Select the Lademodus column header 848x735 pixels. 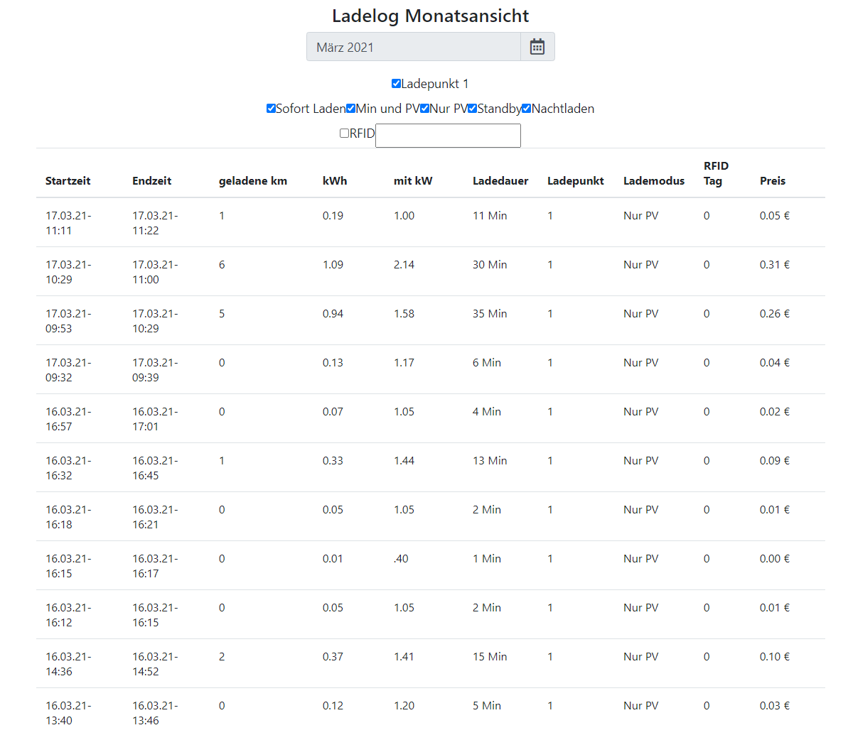(653, 181)
